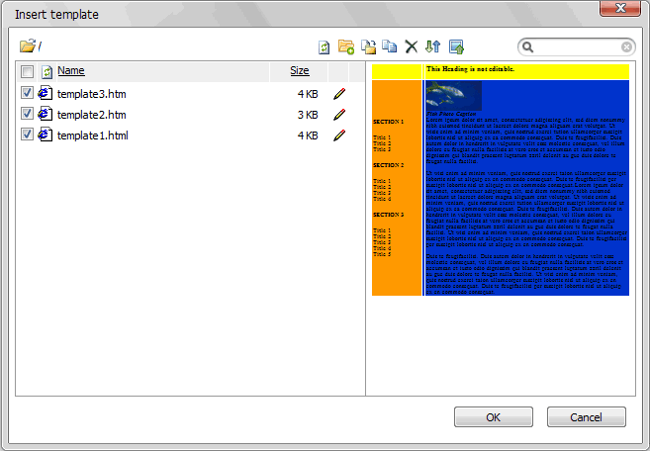650x451 pixels.
Task: Click the Copy files toolbar icon
Action: click(x=390, y=46)
